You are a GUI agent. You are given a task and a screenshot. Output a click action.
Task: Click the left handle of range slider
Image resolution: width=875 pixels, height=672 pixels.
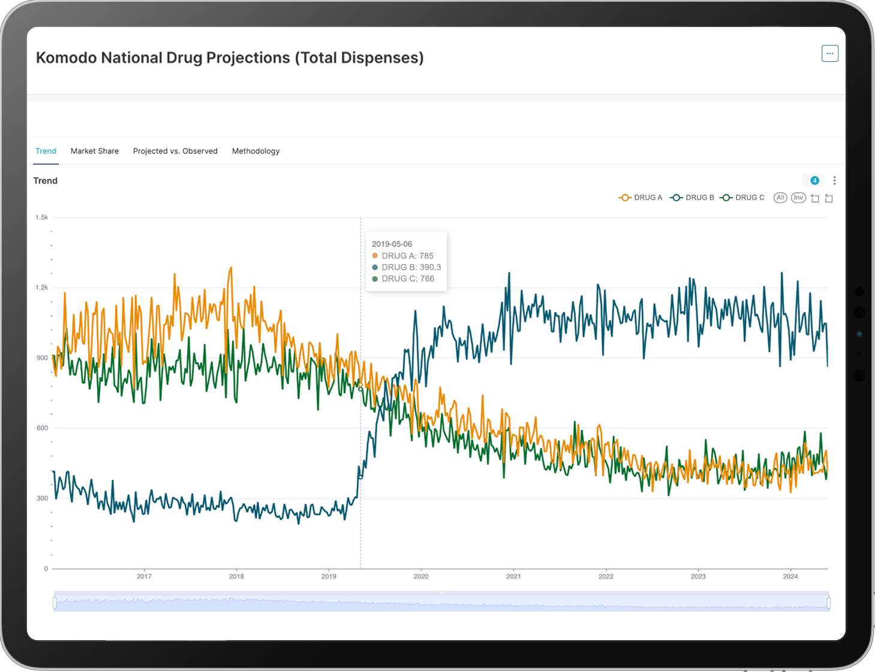click(x=55, y=602)
